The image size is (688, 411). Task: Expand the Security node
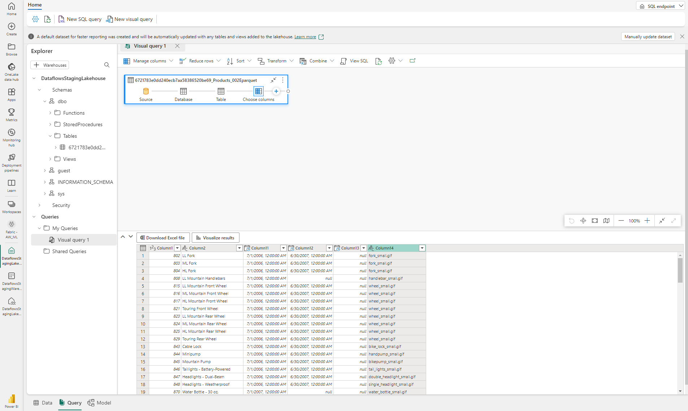tap(39, 205)
